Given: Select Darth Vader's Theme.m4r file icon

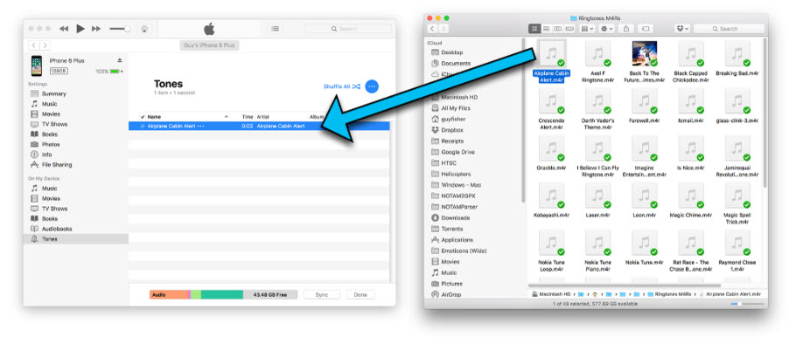Looking at the screenshot, I should 598,101.
